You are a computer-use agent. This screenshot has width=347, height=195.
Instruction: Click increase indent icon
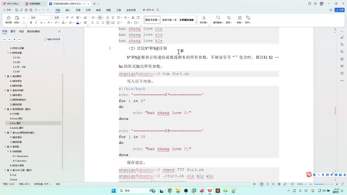[x=113, y=18]
